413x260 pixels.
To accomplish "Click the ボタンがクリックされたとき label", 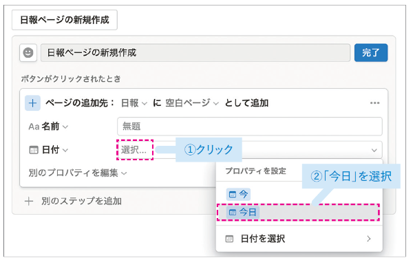I will [71, 78].
